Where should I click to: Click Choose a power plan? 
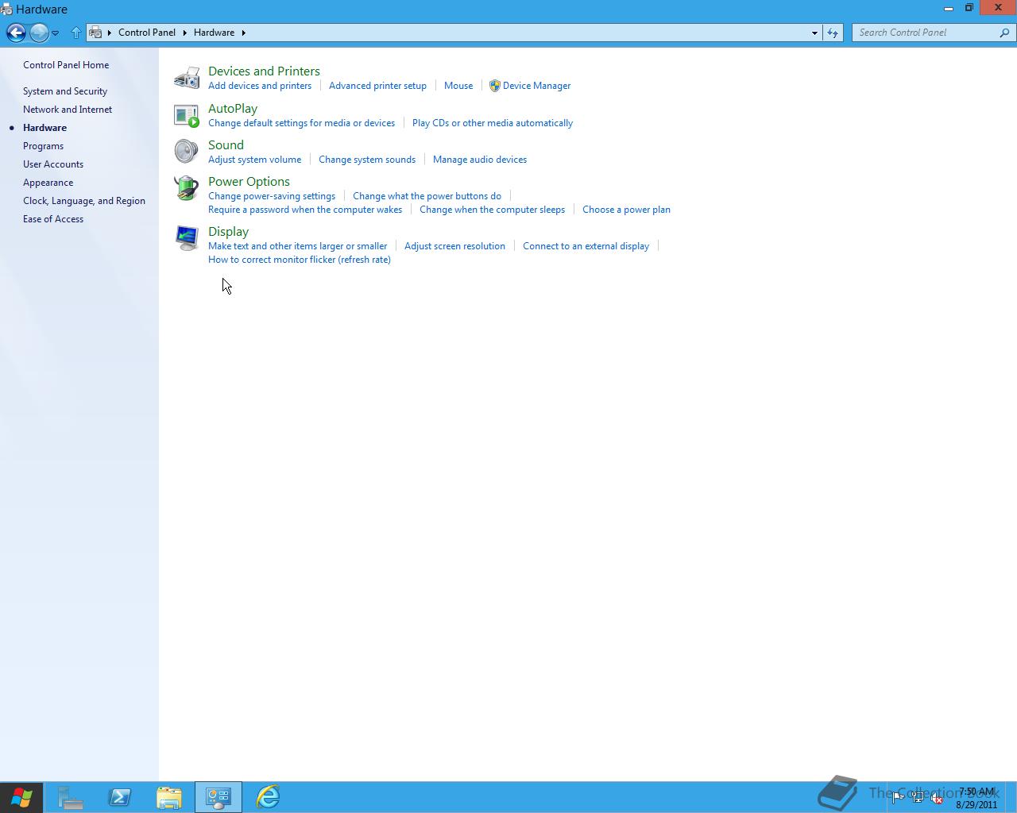tap(626, 210)
